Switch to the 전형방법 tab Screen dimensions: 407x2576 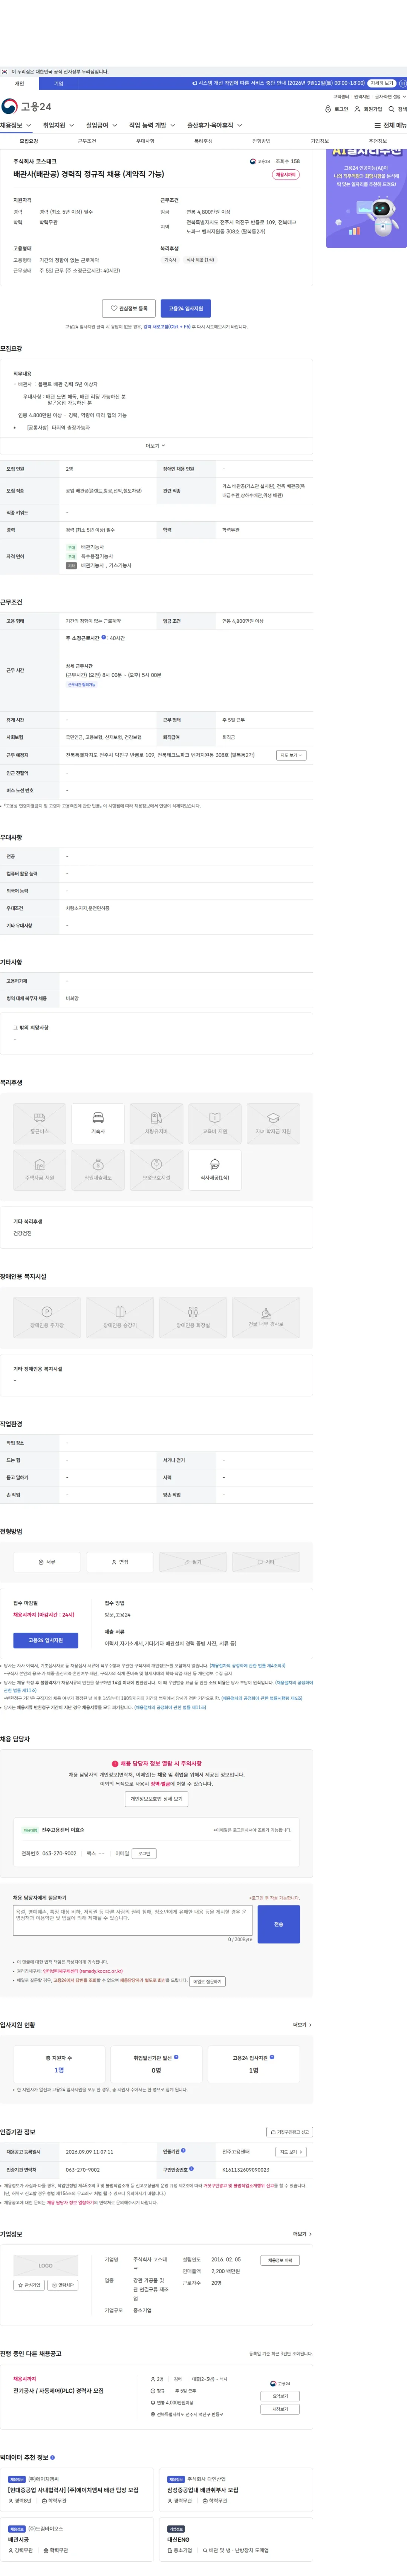tap(261, 142)
